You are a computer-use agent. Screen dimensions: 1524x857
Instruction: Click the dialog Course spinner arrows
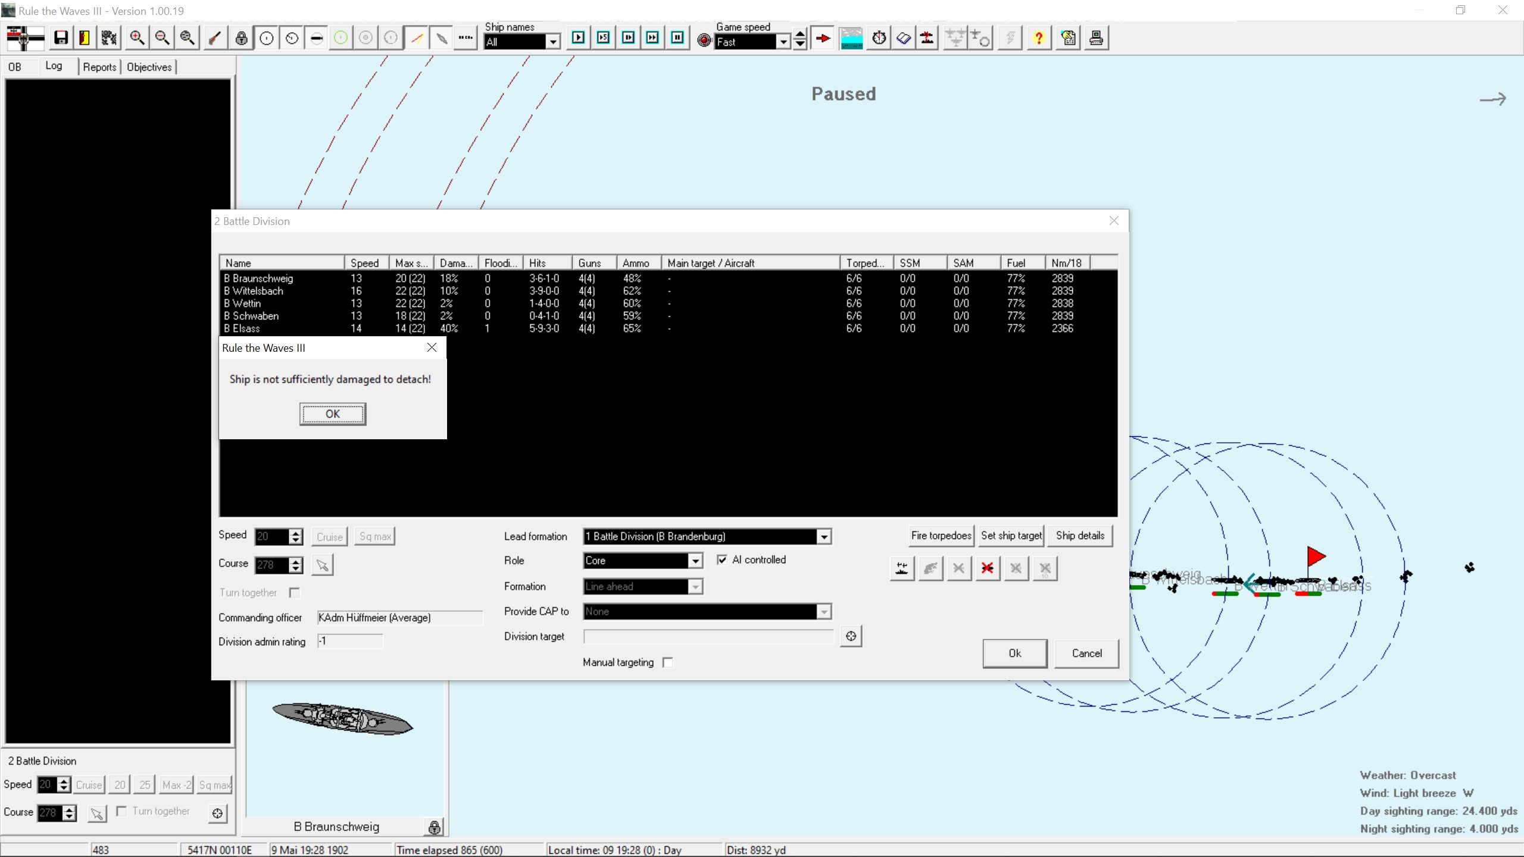pyautogui.click(x=296, y=565)
